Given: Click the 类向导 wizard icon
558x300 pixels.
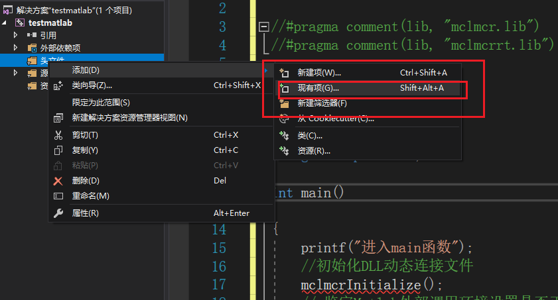Looking at the screenshot, I should pos(58,85).
